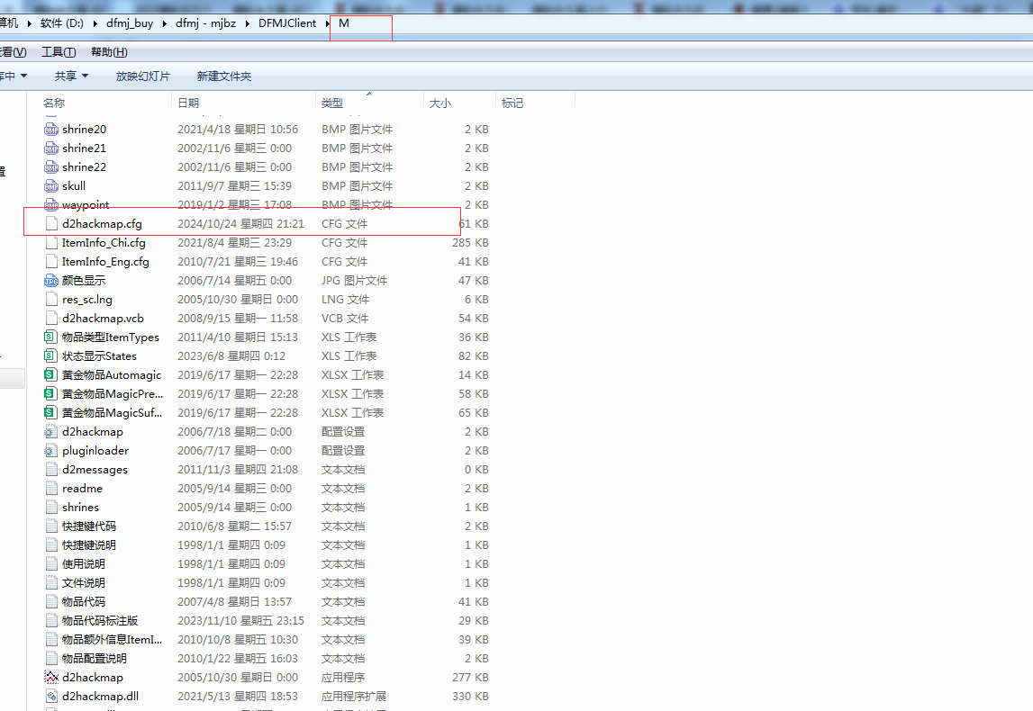The width and height of the screenshot is (1033, 711).
Task: Open the 工具(T) menu
Action: pos(59,52)
